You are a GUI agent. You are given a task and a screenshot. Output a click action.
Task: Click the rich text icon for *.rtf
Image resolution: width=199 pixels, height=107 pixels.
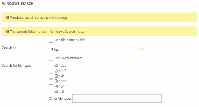coord(56,92)
